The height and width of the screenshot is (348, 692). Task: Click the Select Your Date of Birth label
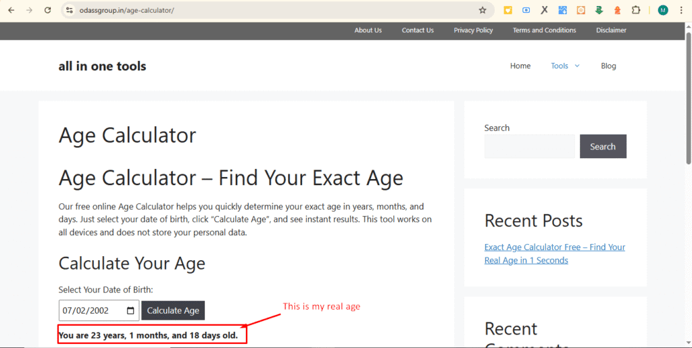coord(105,290)
